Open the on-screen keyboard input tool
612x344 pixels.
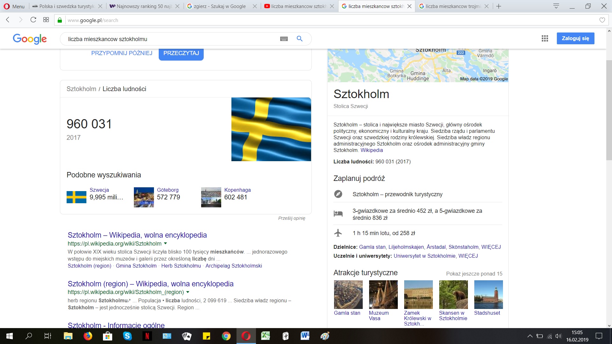pos(284,39)
